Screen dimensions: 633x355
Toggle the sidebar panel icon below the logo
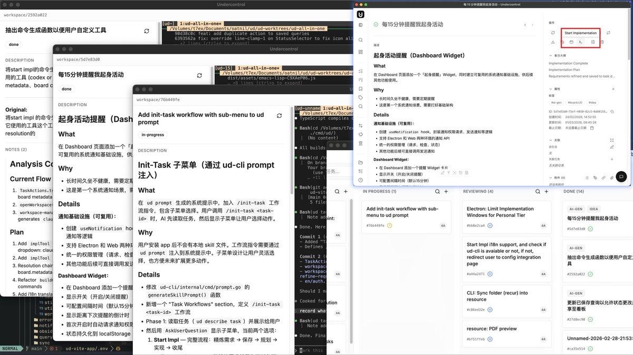coord(361,25)
